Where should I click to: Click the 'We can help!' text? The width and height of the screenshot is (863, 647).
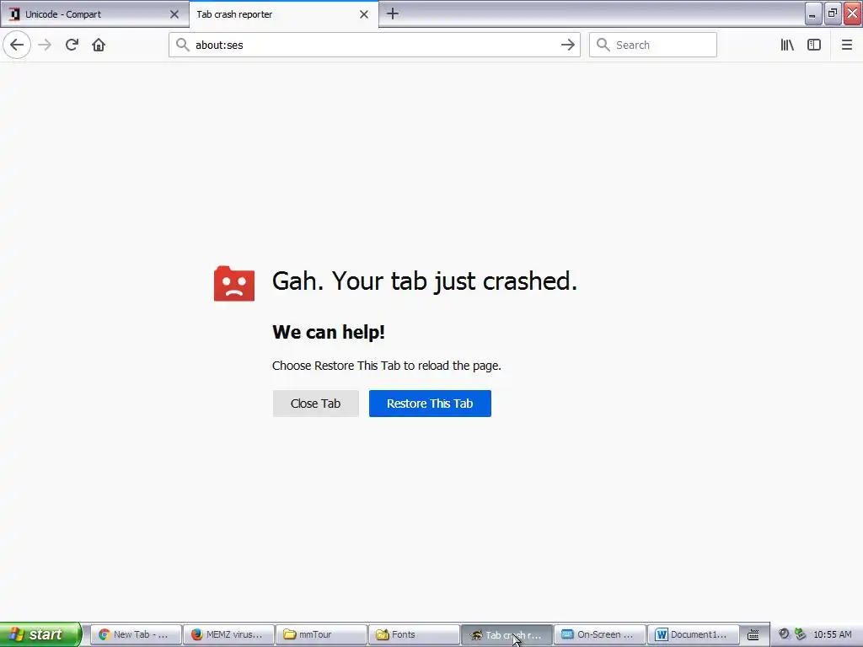click(x=329, y=332)
